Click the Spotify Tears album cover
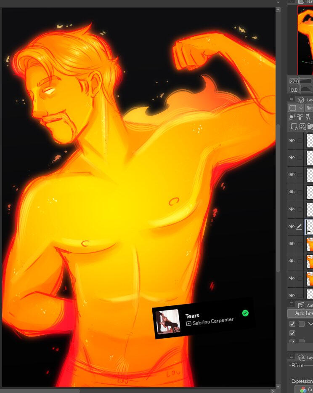The image size is (313, 393). click(x=168, y=321)
